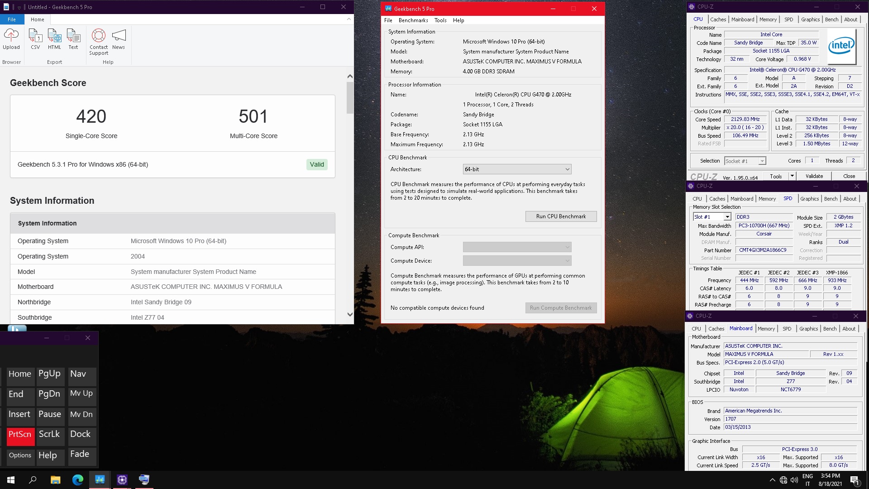Select About tab in bottom CPU-Z Mainboard window
This screenshot has width=869, height=489.
(849, 329)
